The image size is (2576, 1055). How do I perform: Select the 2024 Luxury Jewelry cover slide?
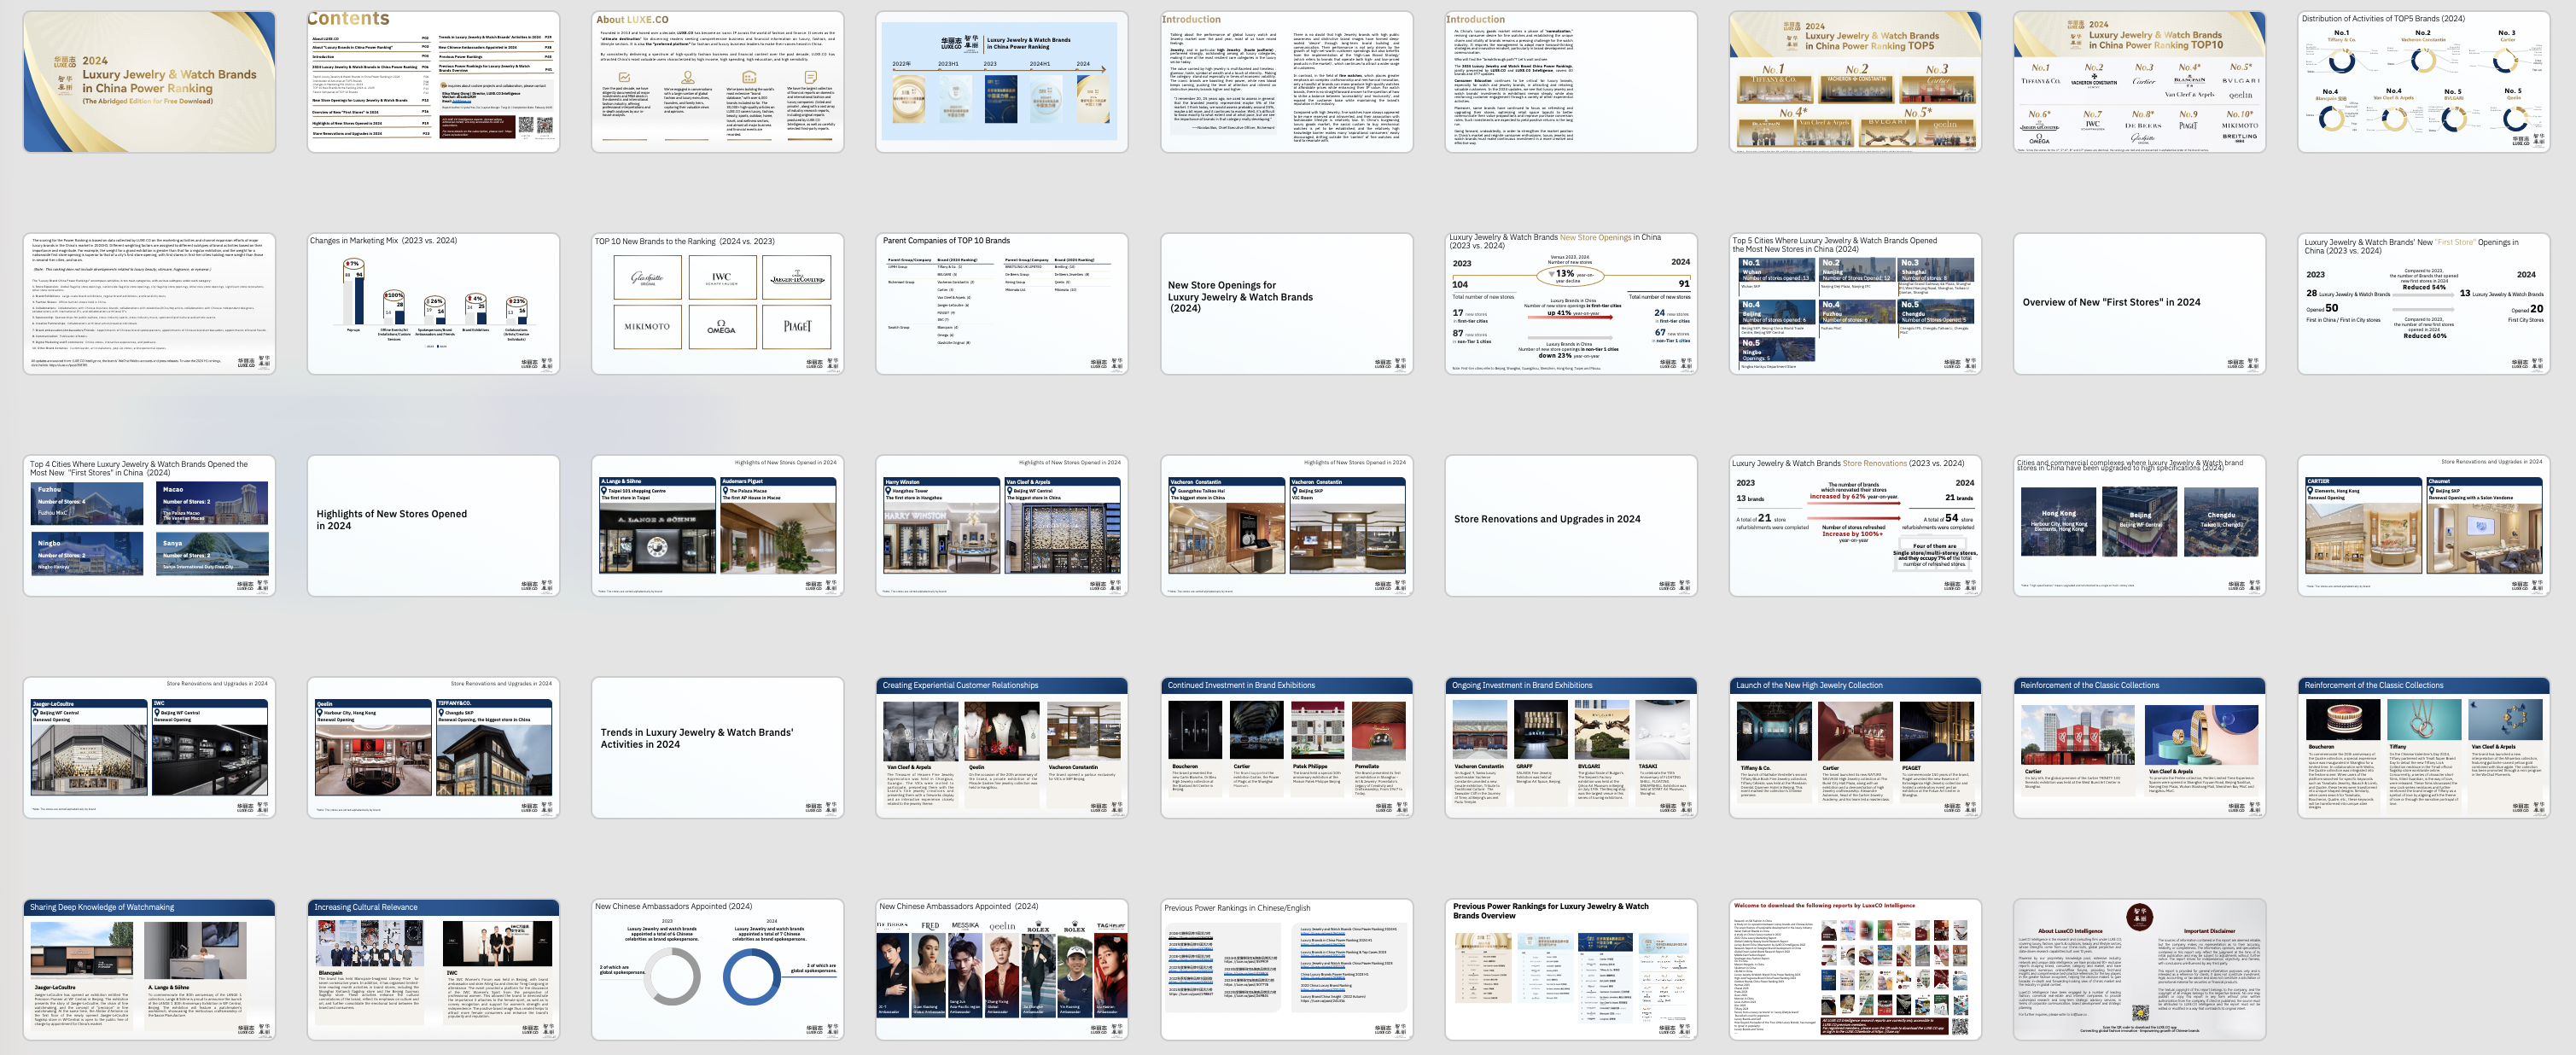[x=149, y=82]
